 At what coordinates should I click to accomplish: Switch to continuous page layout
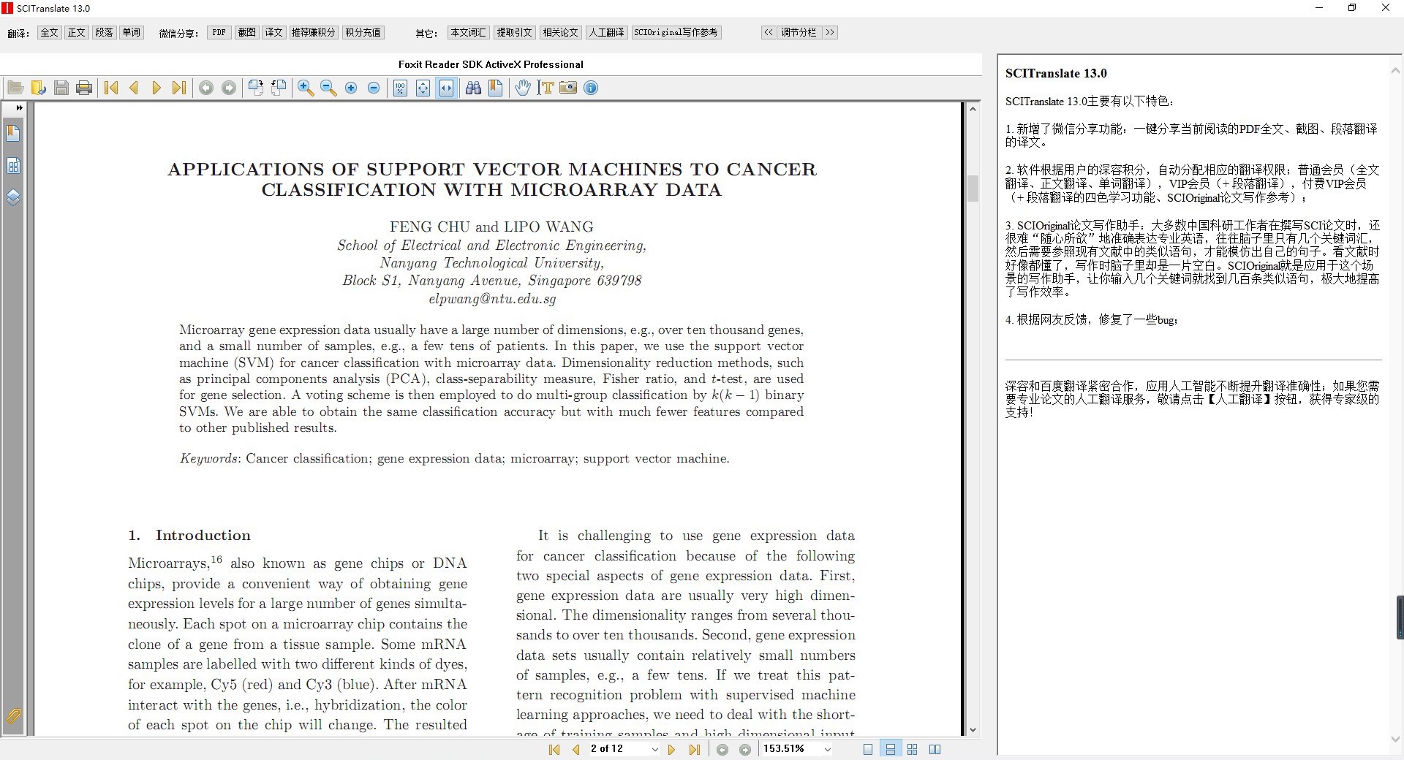pyautogui.click(x=890, y=749)
